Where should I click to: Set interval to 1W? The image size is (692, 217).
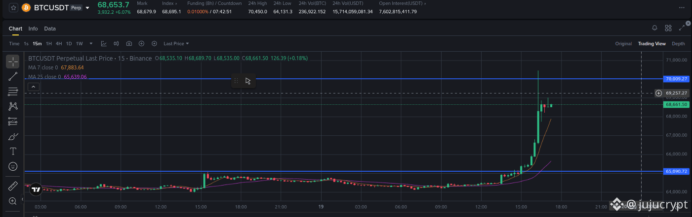(80, 43)
